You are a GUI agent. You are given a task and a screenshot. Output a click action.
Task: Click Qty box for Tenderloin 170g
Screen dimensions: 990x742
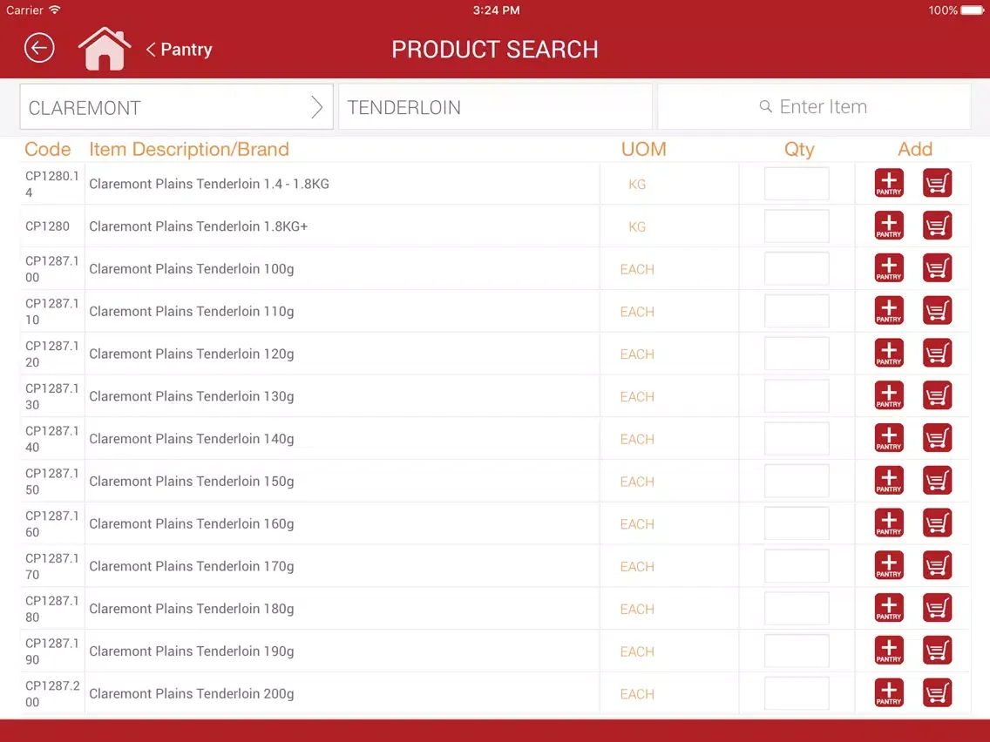pos(797,566)
